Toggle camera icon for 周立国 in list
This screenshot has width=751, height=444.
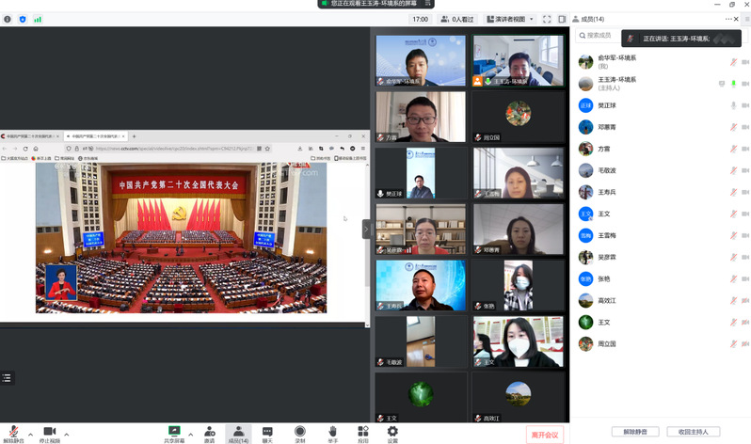point(745,344)
